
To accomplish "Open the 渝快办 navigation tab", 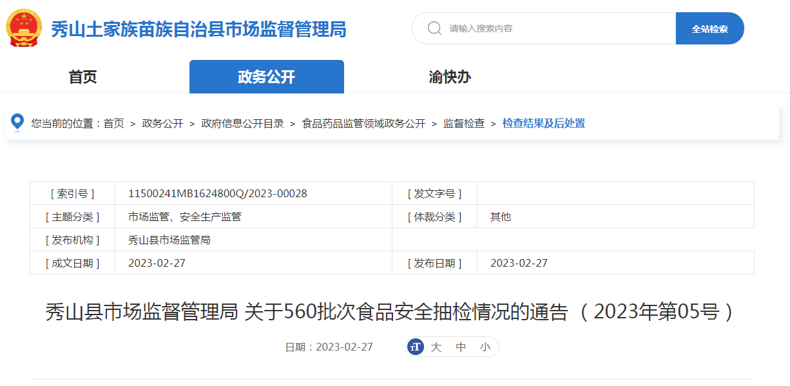I will click(450, 77).
